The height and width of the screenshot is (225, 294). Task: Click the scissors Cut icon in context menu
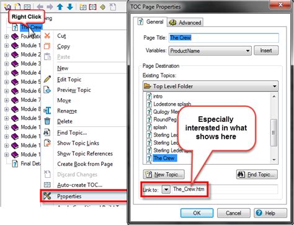(47, 35)
